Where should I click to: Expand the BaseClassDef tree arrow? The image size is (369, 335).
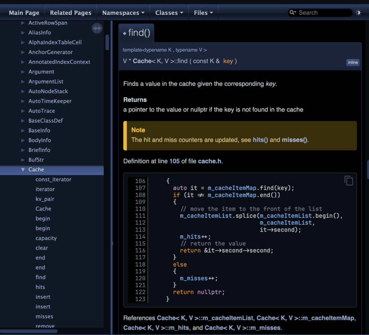pos(23,121)
